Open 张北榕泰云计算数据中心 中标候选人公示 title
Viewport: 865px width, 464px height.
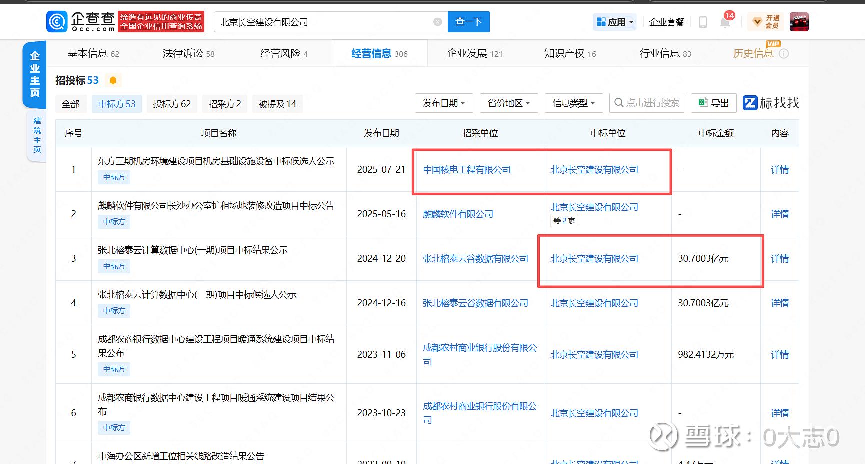click(x=197, y=295)
